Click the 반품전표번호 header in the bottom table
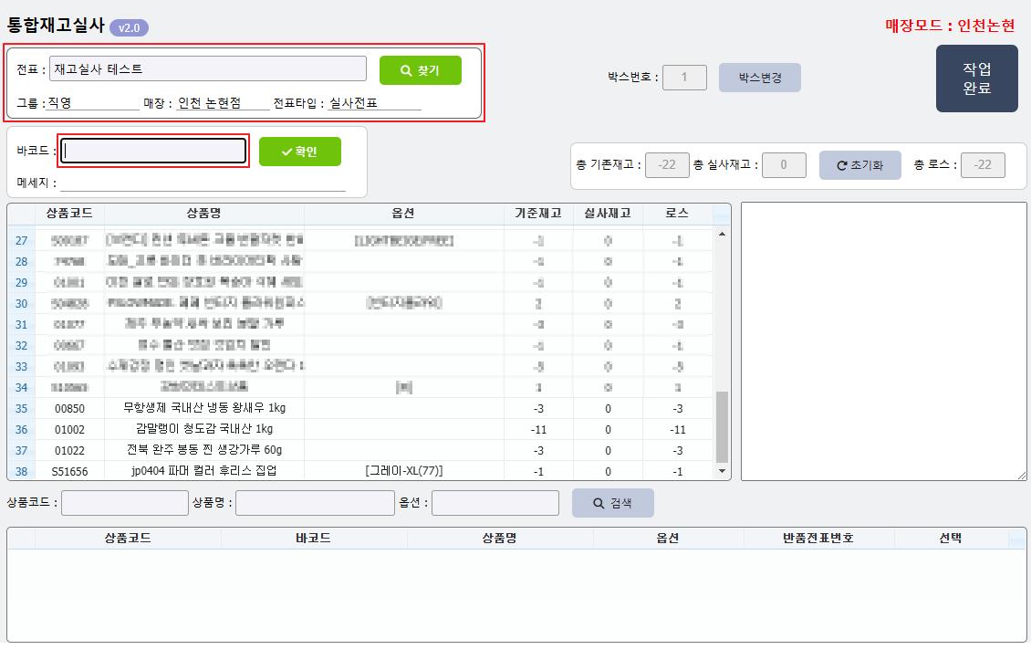 point(818,539)
